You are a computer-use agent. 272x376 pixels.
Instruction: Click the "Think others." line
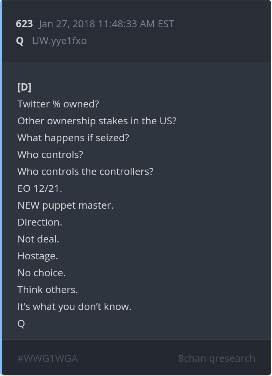[x=48, y=290]
